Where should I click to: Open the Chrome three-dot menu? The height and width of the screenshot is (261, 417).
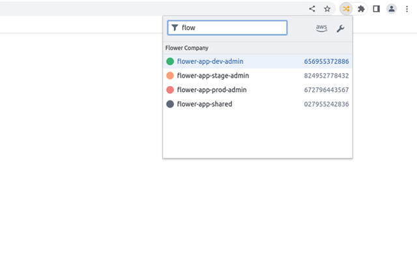coord(407,8)
